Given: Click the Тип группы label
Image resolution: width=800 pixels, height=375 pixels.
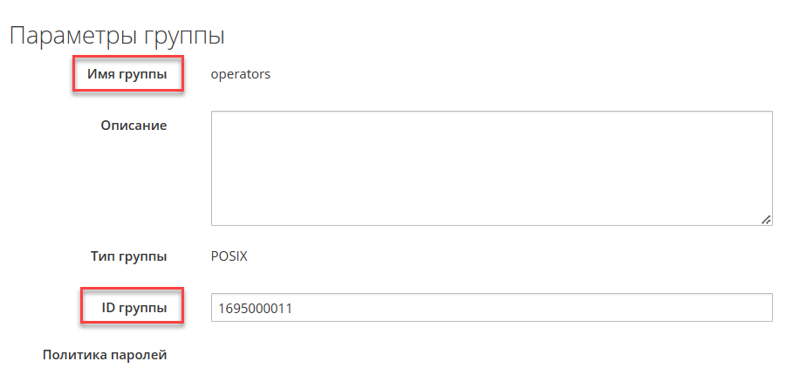Looking at the screenshot, I should (x=128, y=256).
